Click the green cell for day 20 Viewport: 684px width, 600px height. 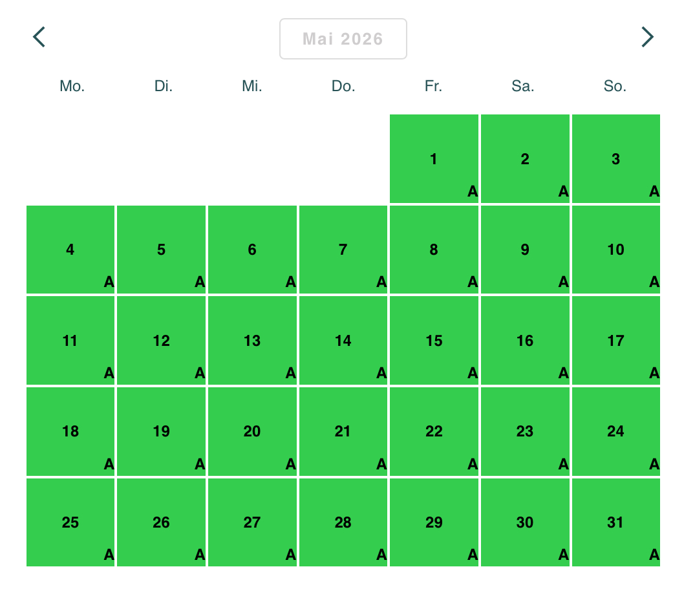point(252,431)
